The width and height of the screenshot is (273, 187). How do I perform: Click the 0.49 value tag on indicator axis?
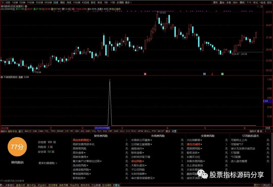click(268, 101)
